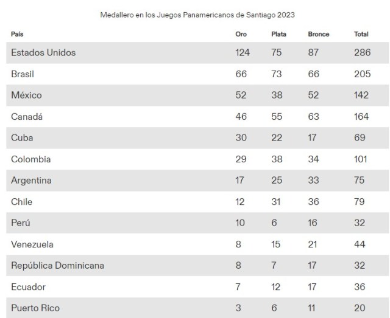Click the "Oro" column header

241,34
